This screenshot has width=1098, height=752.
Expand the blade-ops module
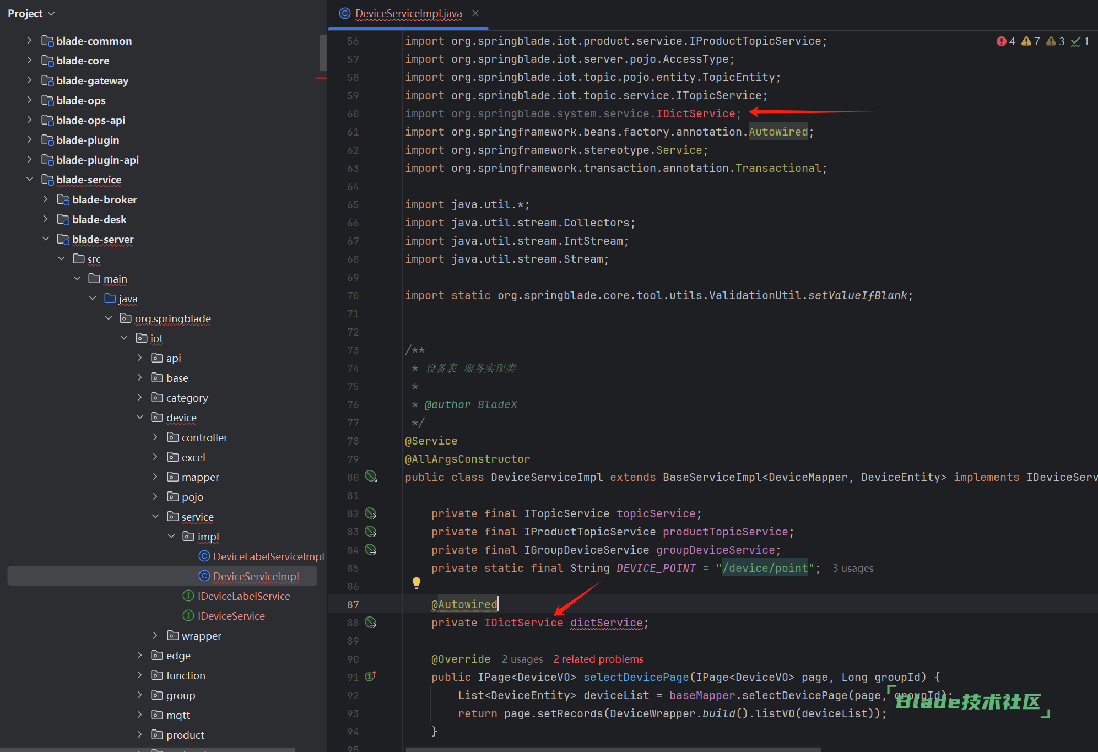click(30, 100)
